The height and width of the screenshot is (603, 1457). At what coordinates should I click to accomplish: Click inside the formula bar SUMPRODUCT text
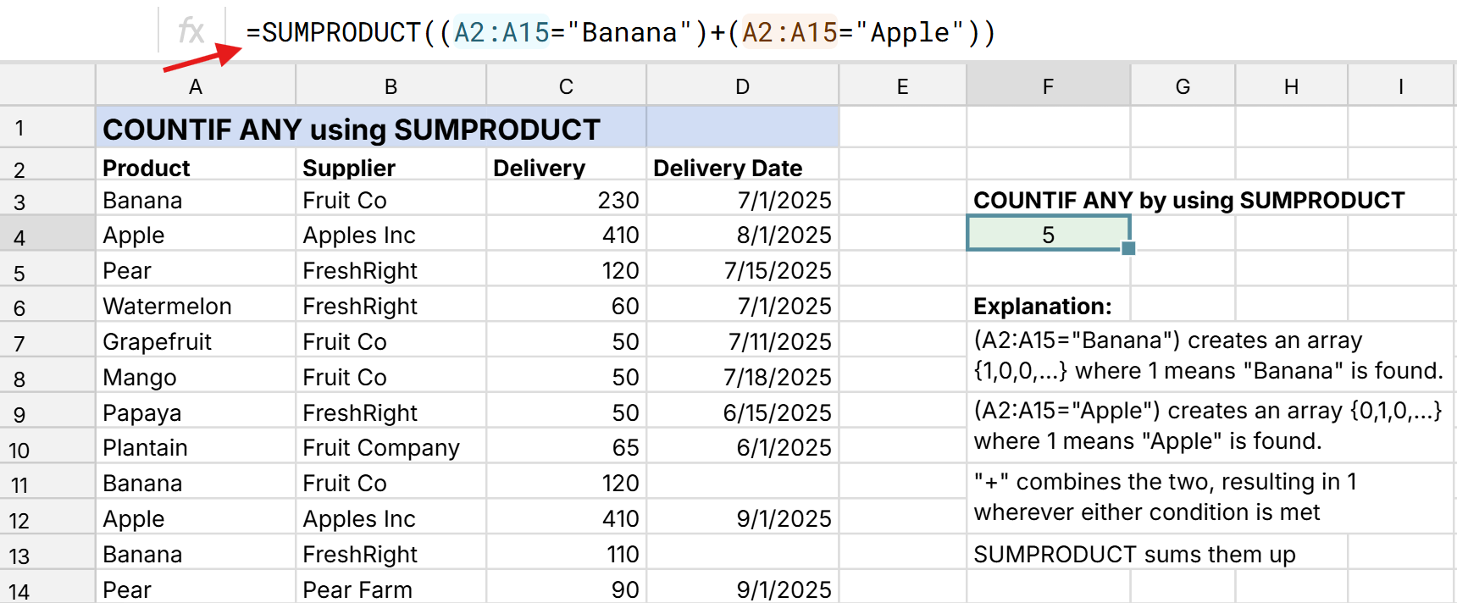[x=341, y=33]
